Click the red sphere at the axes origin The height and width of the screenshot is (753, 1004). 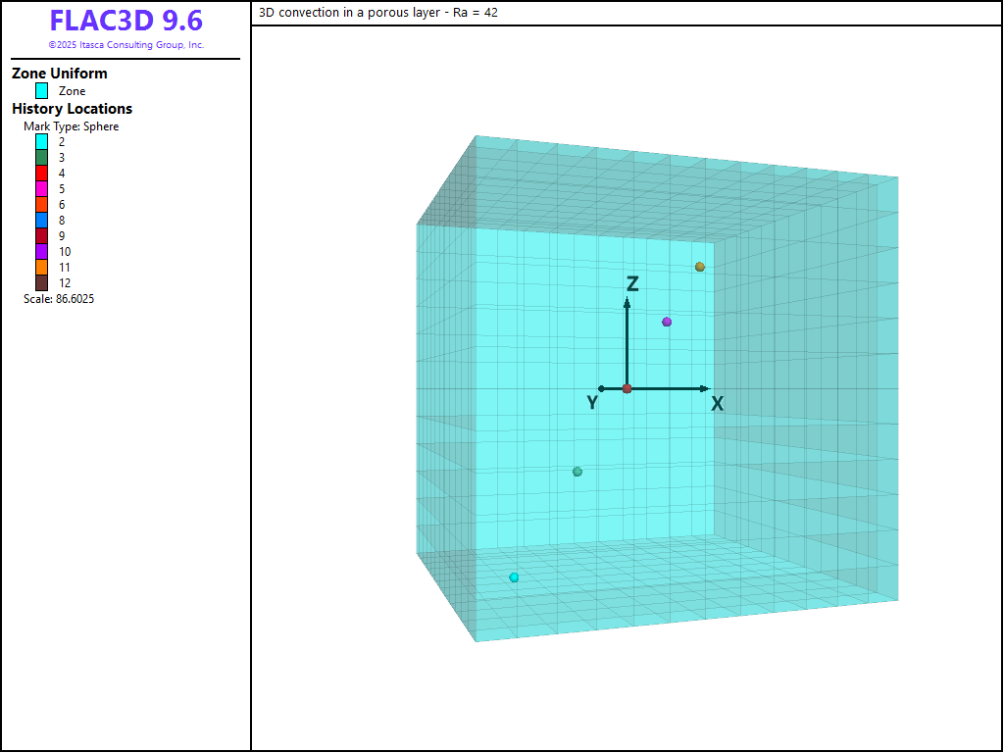[x=627, y=388]
